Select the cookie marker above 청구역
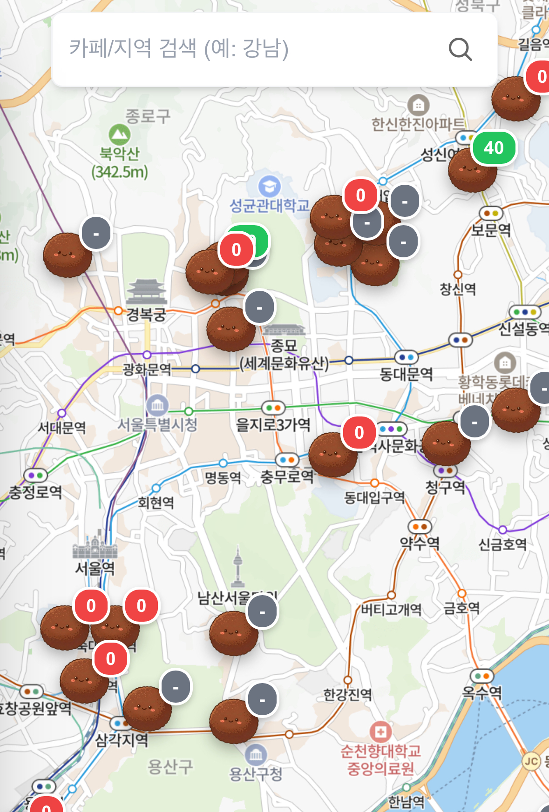549x812 pixels. point(446,443)
